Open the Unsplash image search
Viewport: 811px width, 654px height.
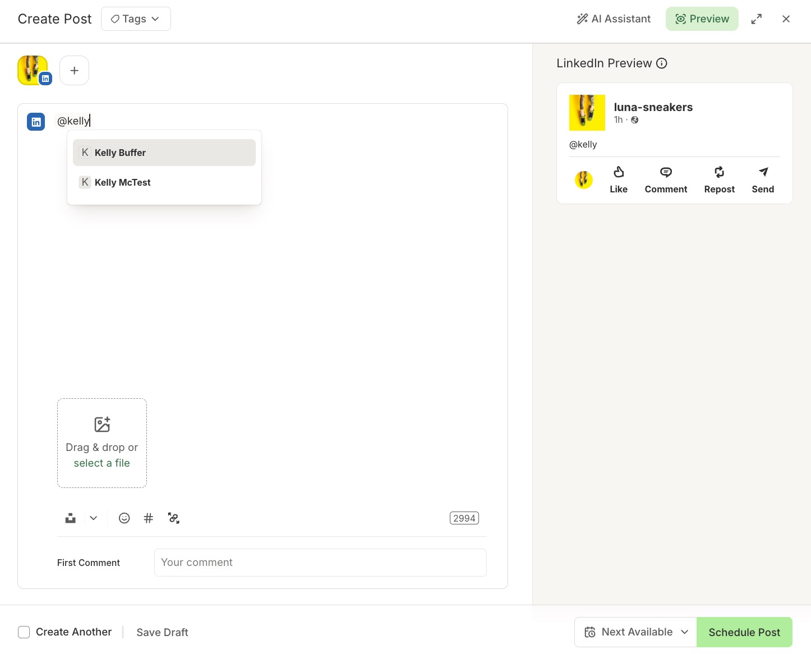click(70, 518)
